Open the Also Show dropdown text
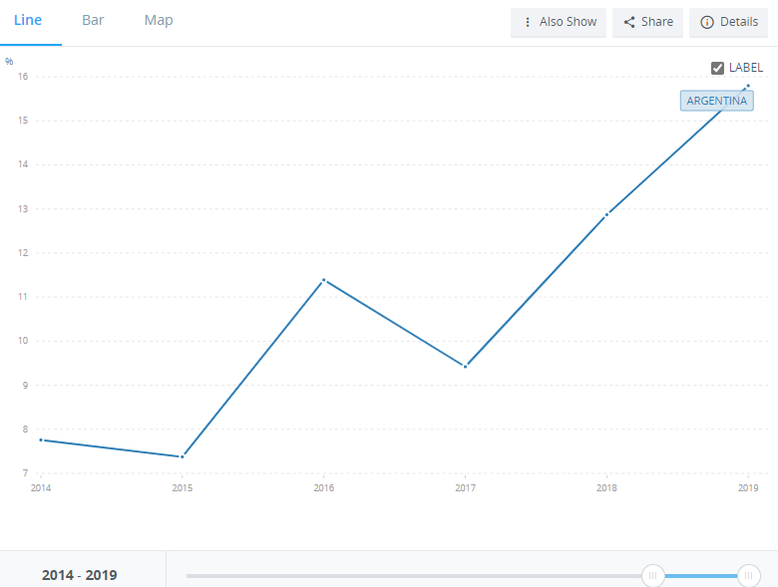Viewport: 778px width, 587px height. coord(568,22)
